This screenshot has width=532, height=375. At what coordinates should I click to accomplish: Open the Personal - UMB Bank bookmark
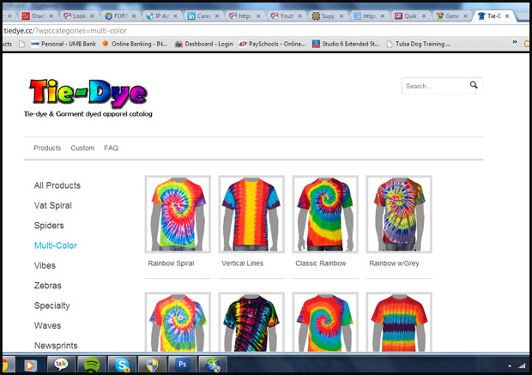(x=63, y=44)
